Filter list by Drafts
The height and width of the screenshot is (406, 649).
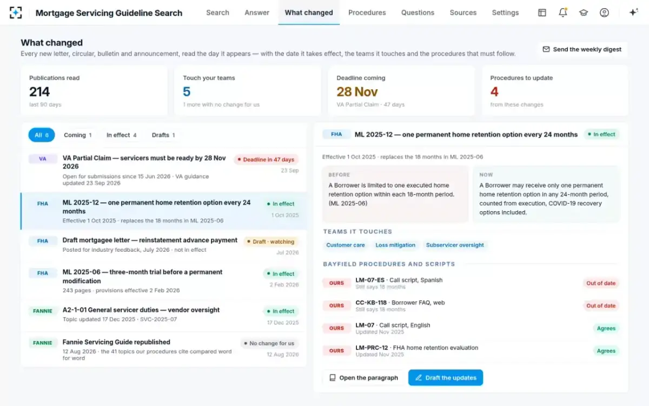(x=163, y=135)
